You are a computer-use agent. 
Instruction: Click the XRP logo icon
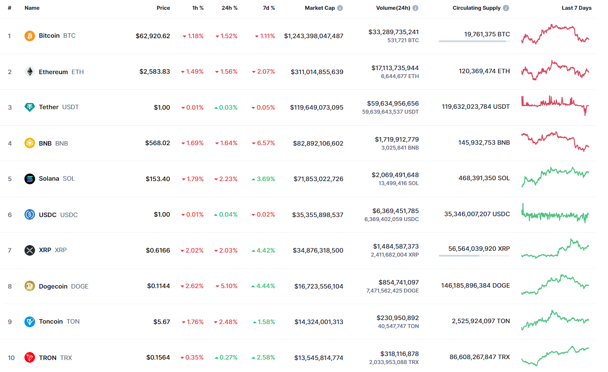coord(30,250)
